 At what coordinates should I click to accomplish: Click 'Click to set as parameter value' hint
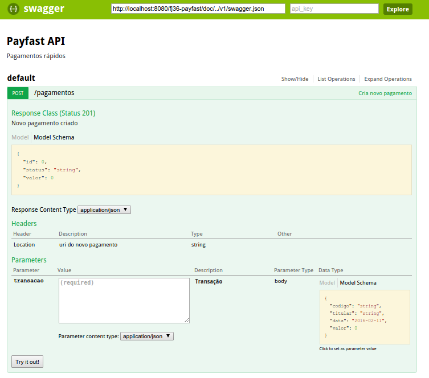348,349
